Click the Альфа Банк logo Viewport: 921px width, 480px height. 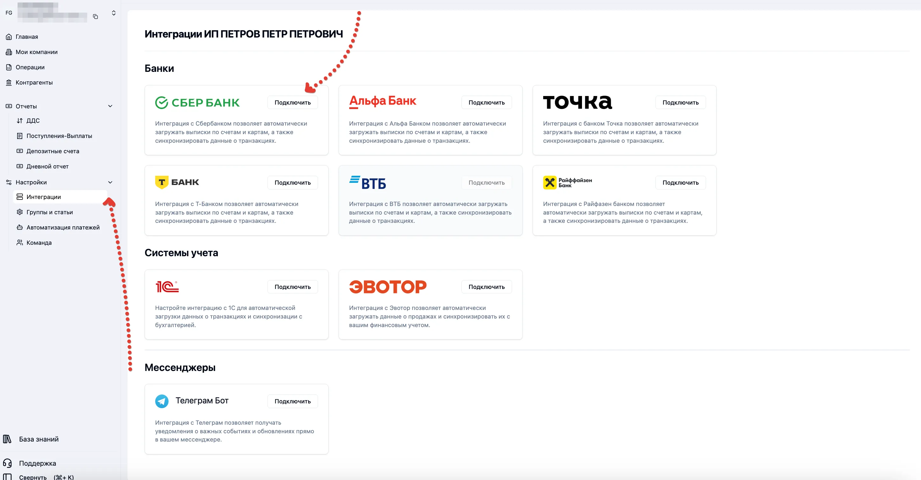[383, 102]
